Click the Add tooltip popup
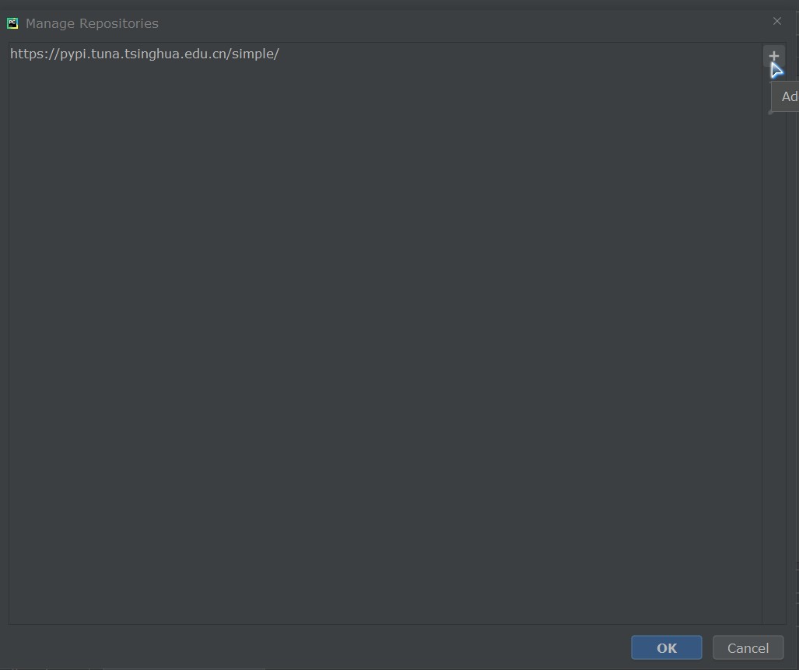This screenshot has width=799, height=670. coord(786,96)
